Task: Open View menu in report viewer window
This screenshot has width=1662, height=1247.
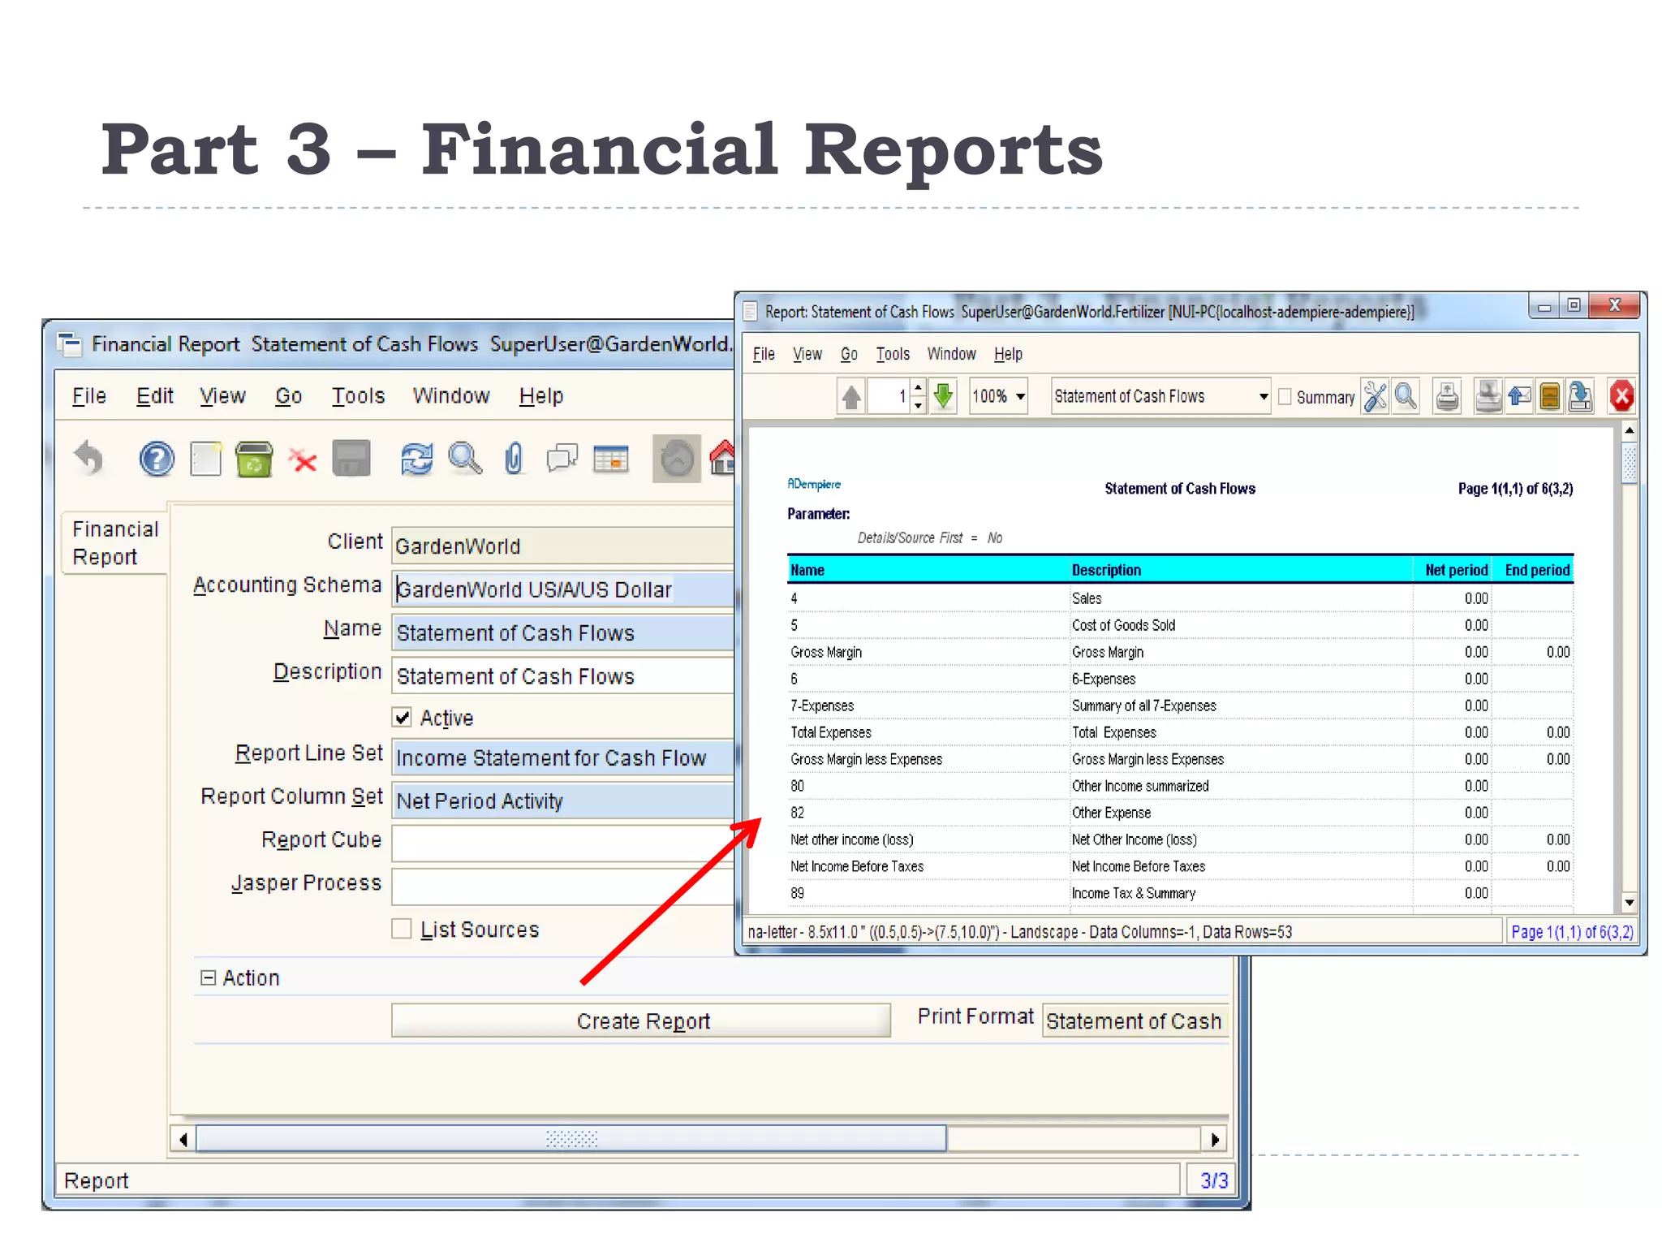Action: [807, 354]
